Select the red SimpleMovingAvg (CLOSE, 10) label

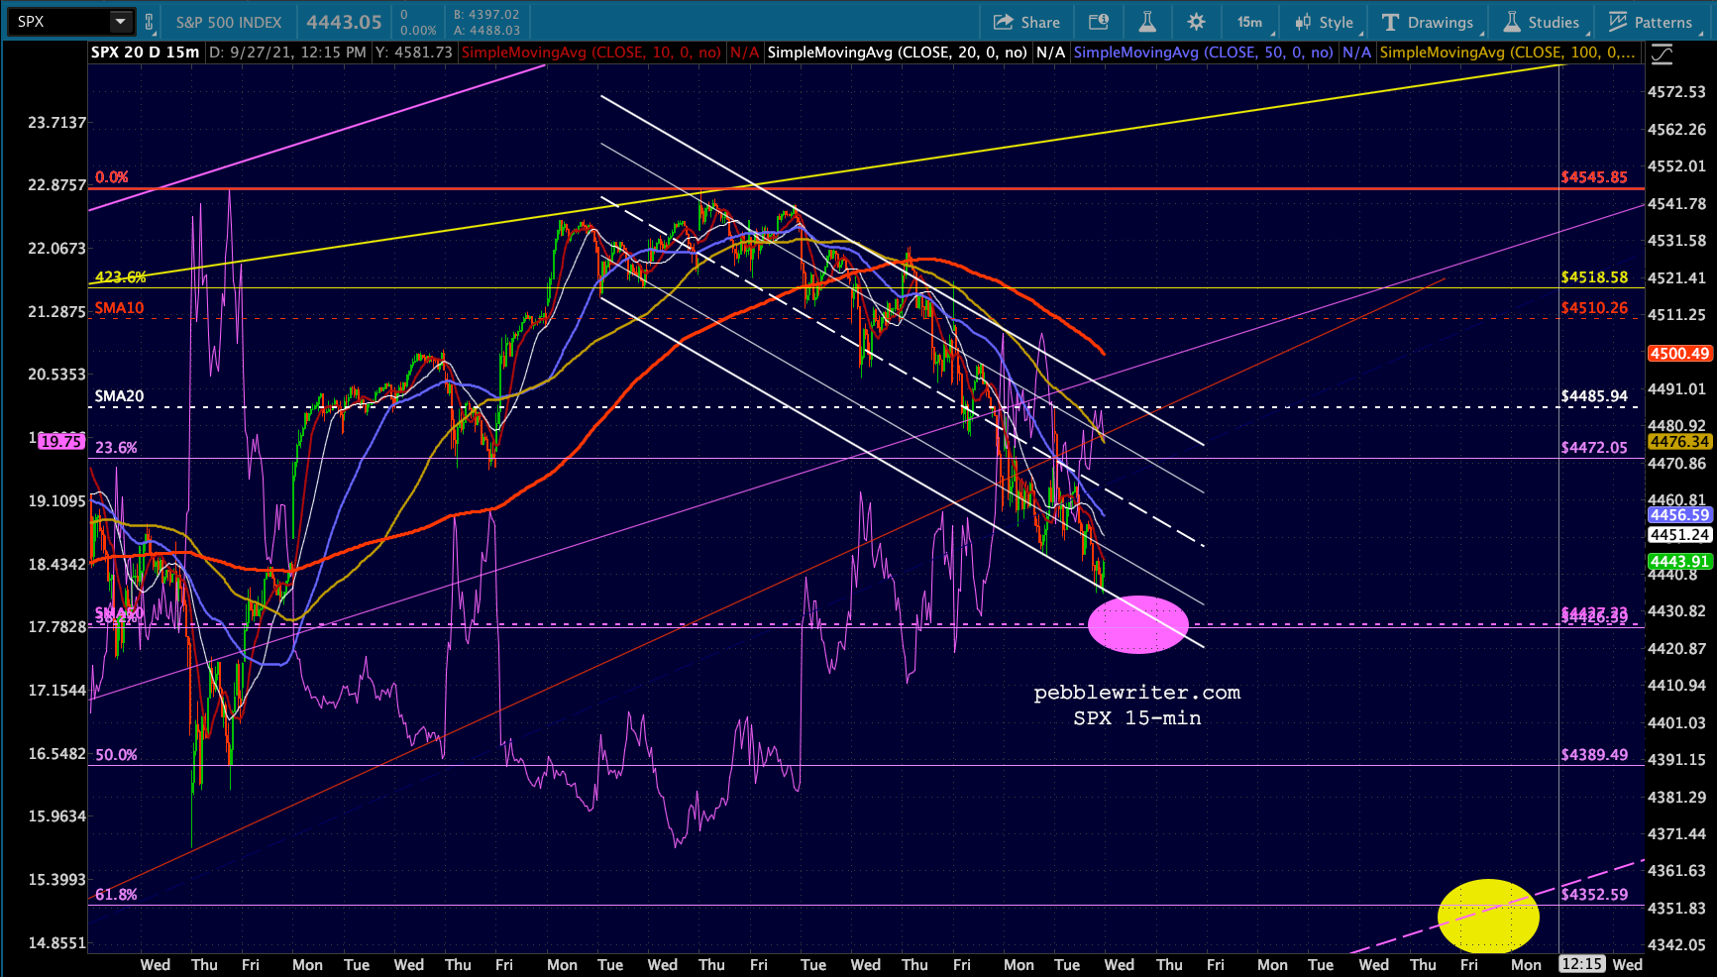[x=591, y=53]
